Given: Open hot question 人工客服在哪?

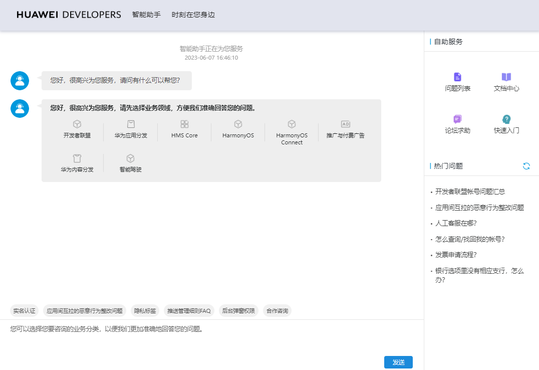Looking at the screenshot, I should 456,224.
